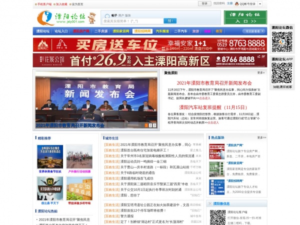Expand the QQ帐号登录 dropdown arrow
Viewport: 300px width, 225px height.
[x=260, y=4]
